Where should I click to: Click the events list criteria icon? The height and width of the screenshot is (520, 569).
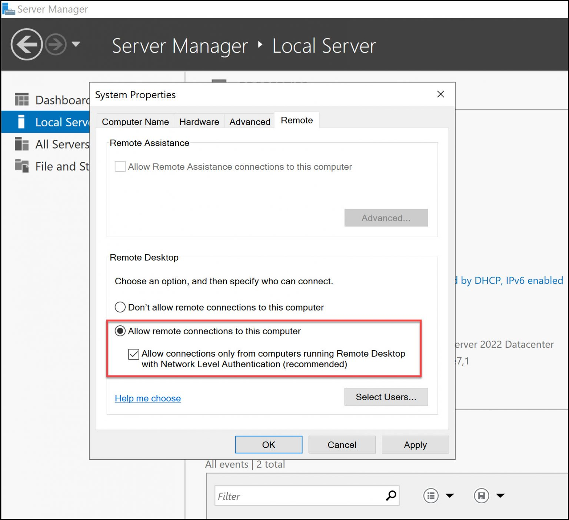(x=431, y=496)
